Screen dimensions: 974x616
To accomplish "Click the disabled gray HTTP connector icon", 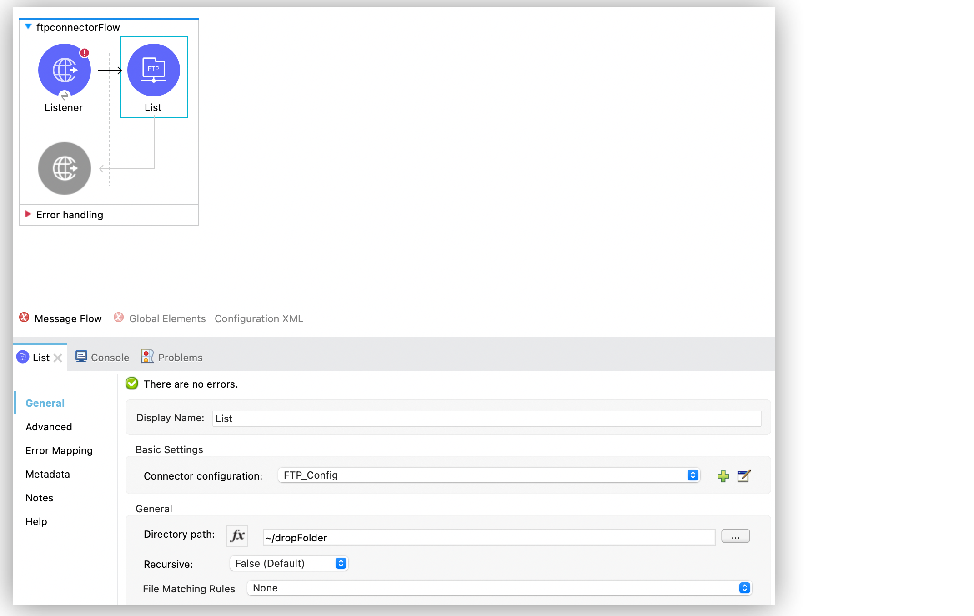I will click(64, 168).
